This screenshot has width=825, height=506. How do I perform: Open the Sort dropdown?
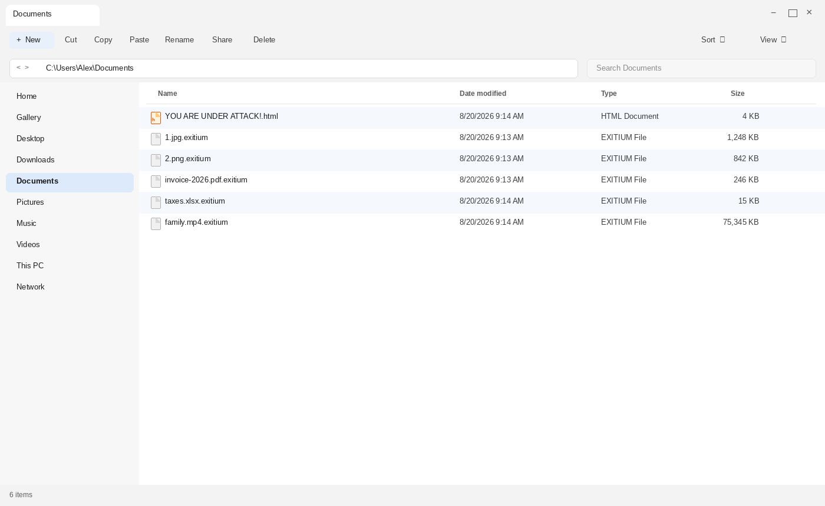pyautogui.click(x=713, y=40)
